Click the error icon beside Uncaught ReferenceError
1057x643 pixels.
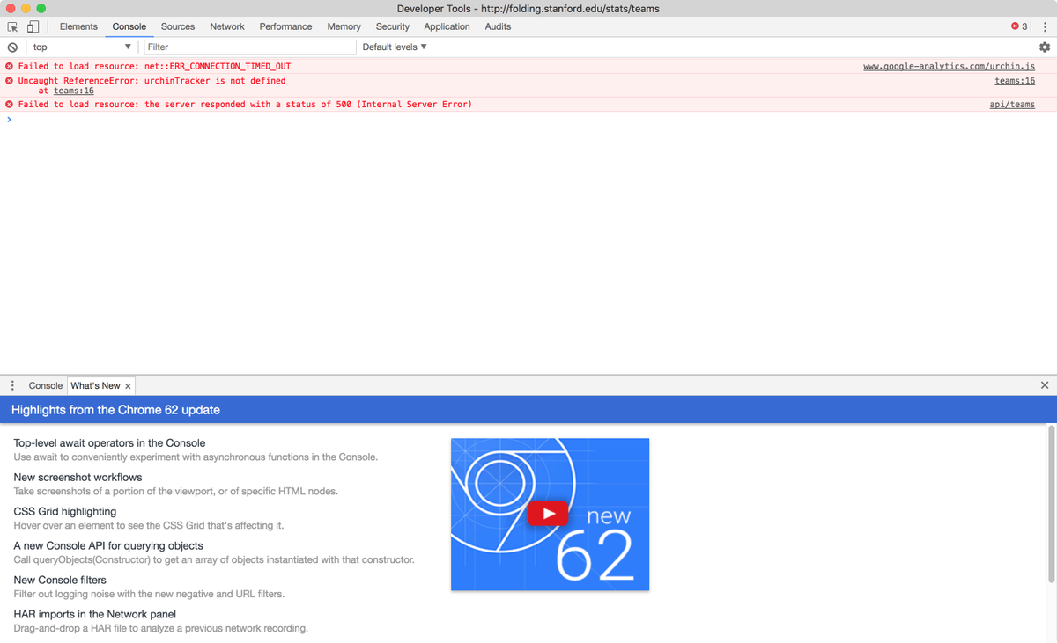tap(10, 80)
